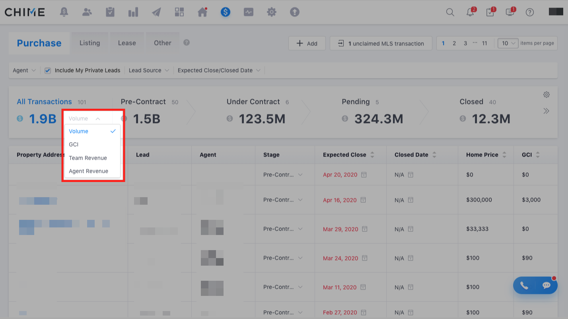Open the settings gear in navbar
568x319 pixels.
point(272,12)
